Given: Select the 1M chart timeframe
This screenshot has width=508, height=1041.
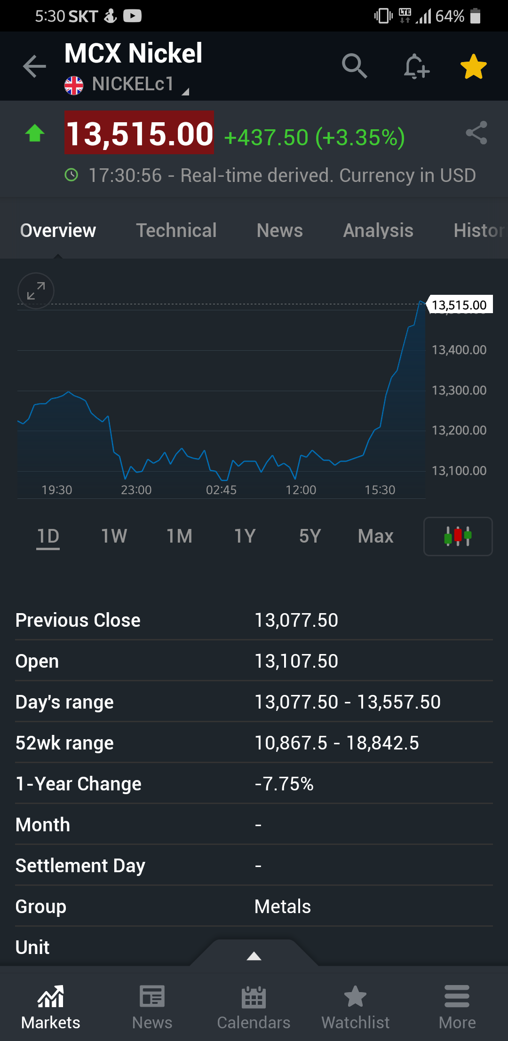Looking at the screenshot, I should pyautogui.click(x=179, y=536).
